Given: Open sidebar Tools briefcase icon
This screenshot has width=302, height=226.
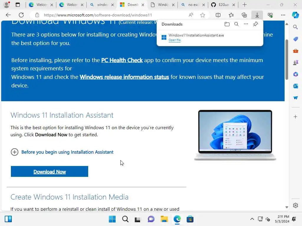Looking at the screenshot, I should (x=296, y=51).
